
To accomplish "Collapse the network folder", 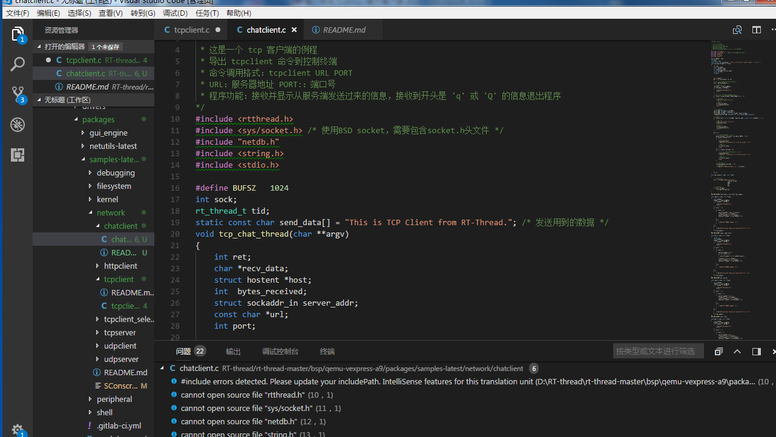I will (x=91, y=212).
